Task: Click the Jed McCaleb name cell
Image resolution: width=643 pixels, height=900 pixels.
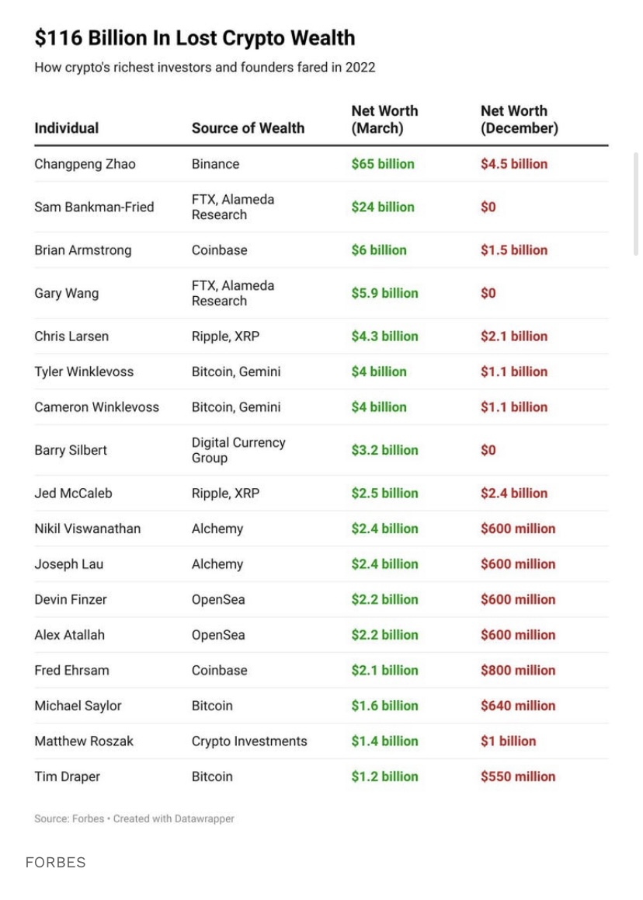Action: click(x=74, y=494)
